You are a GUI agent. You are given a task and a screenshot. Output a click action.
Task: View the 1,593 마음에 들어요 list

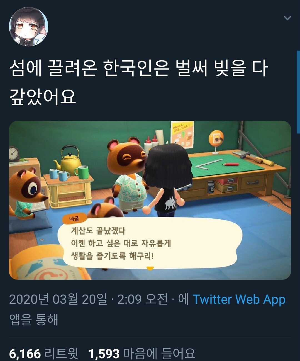pyautogui.click(x=142, y=353)
